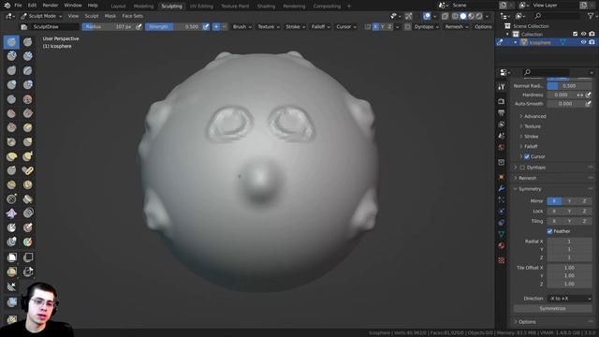Toggle X-ray view in viewport header
599x337 pixels.
446,16
